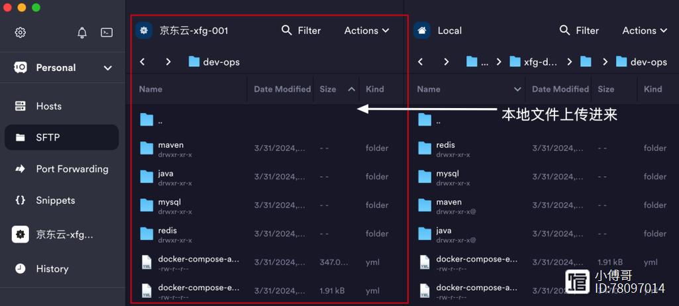Sort Local pane by Size column
679x306 pixels.
[606, 89]
